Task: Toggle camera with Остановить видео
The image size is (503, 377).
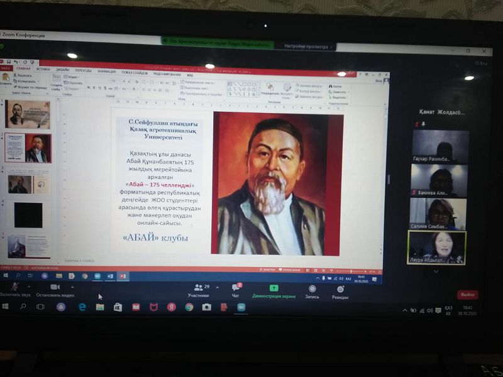Action: tap(55, 290)
